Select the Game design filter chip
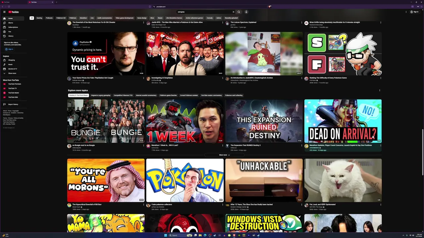The height and width of the screenshot is (238, 424). pyautogui.click(x=142, y=18)
